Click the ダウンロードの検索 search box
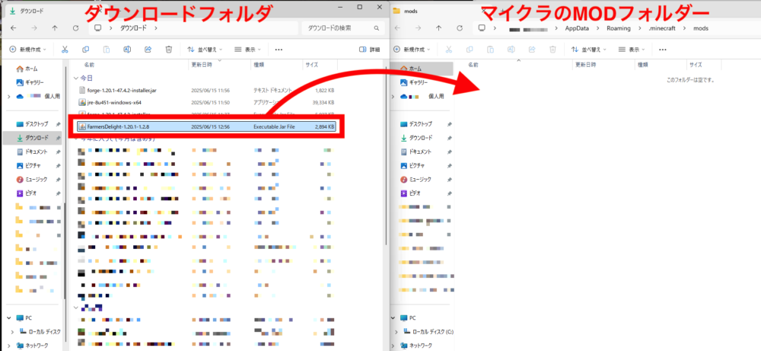The width and height of the screenshot is (761, 351). tap(341, 28)
